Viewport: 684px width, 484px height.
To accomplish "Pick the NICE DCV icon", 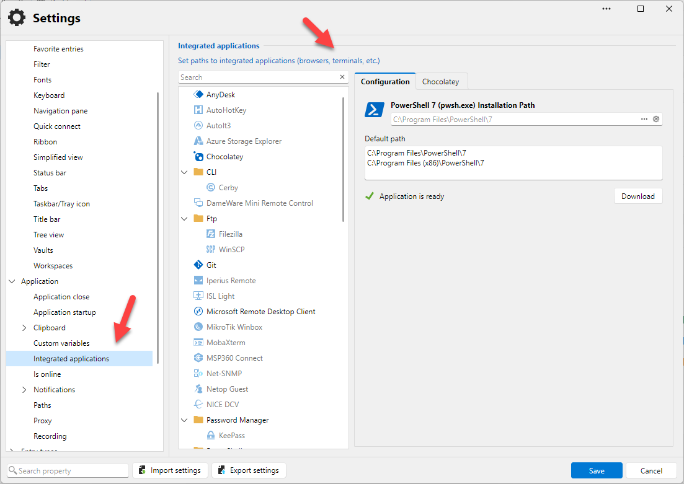I will [x=198, y=404].
